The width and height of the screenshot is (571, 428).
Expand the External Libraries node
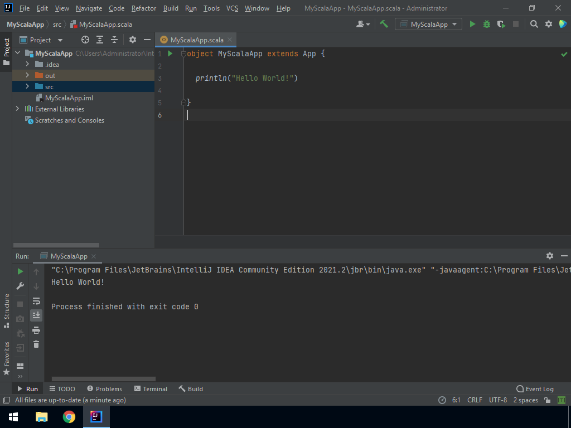coord(18,109)
